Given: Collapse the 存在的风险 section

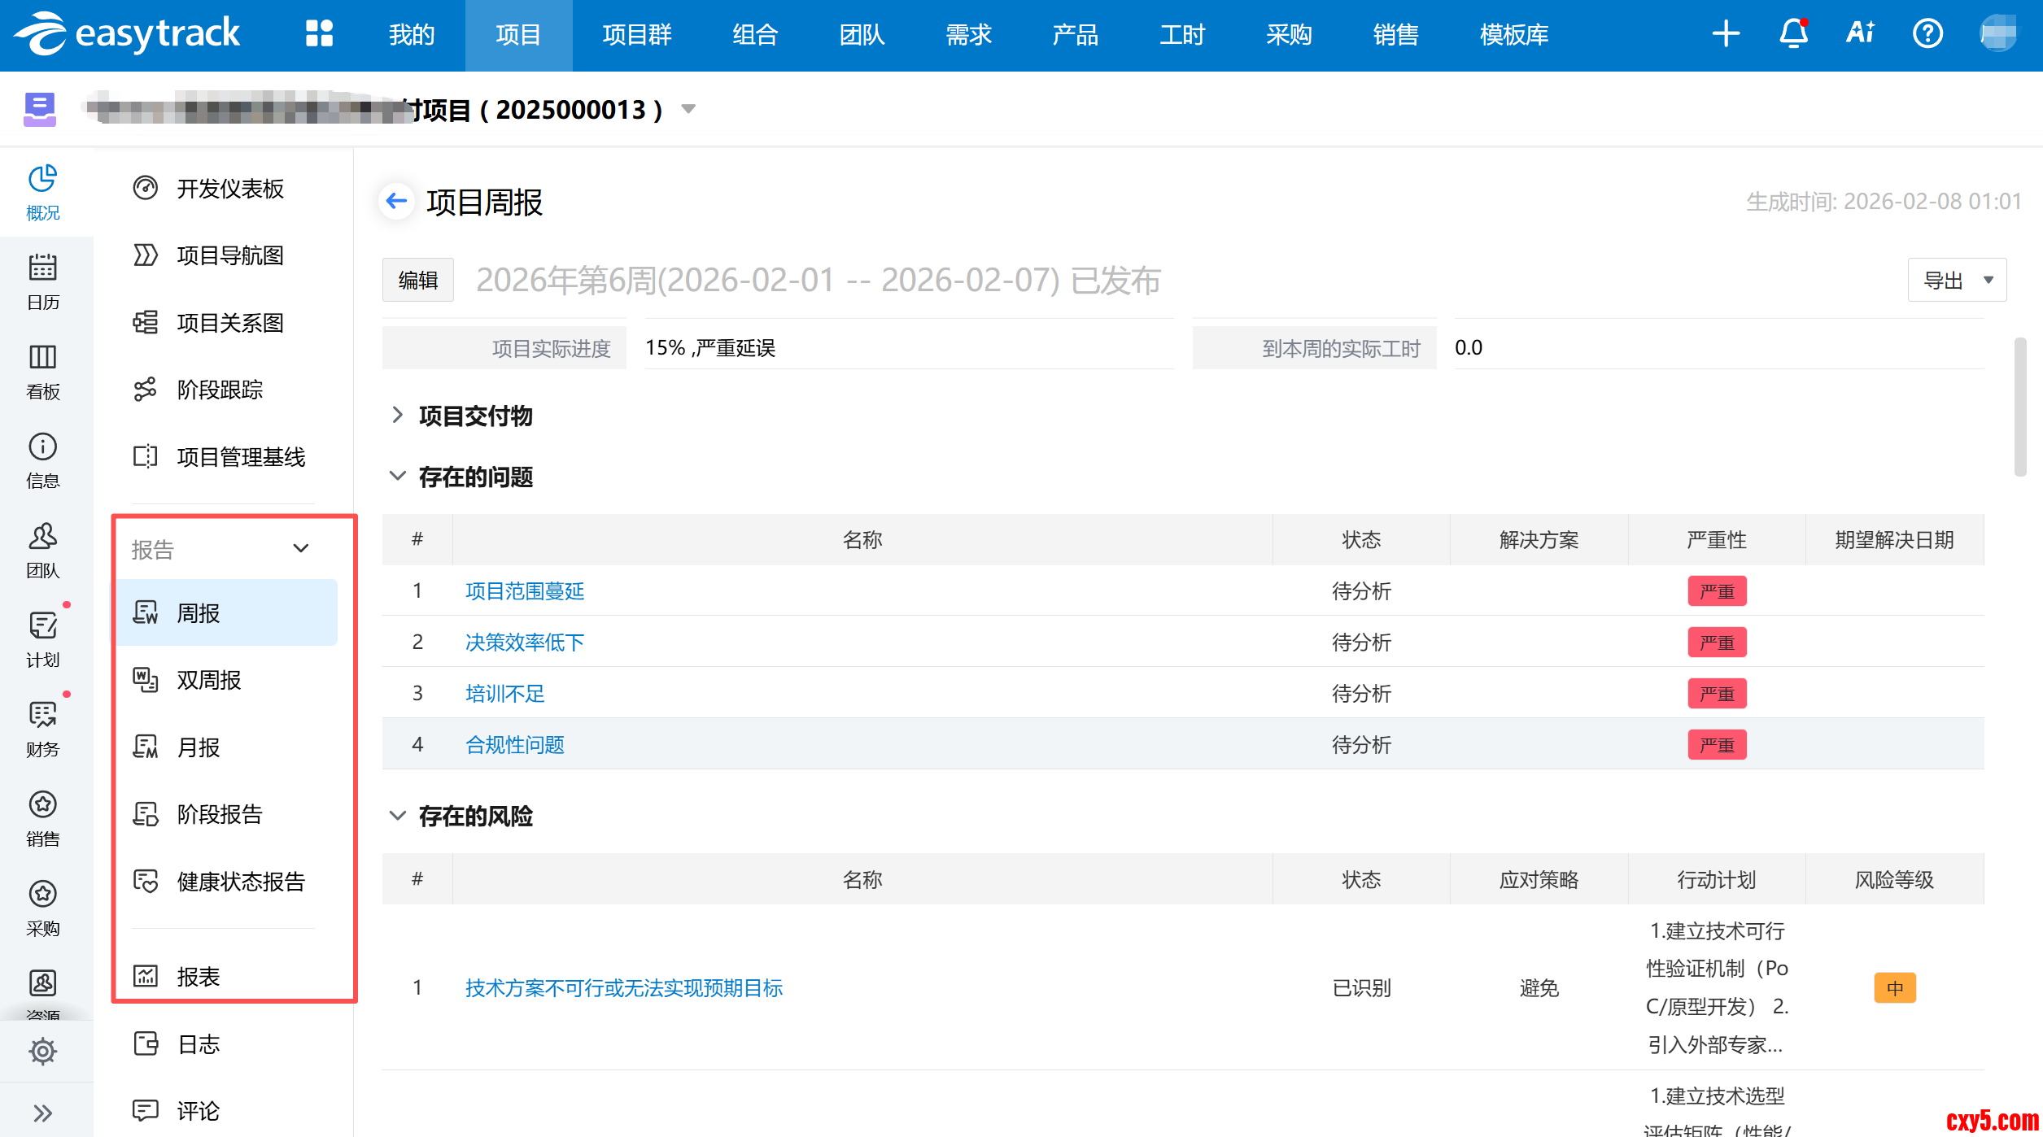Looking at the screenshot, I should point(397,816).
